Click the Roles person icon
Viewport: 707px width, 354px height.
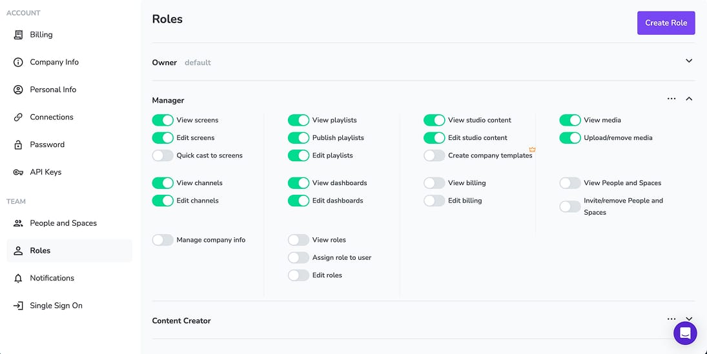(x=18, y=251)
